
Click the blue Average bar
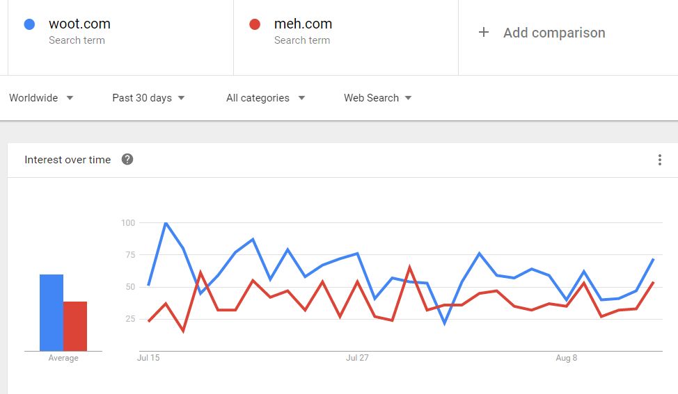[x=52, y=313]
